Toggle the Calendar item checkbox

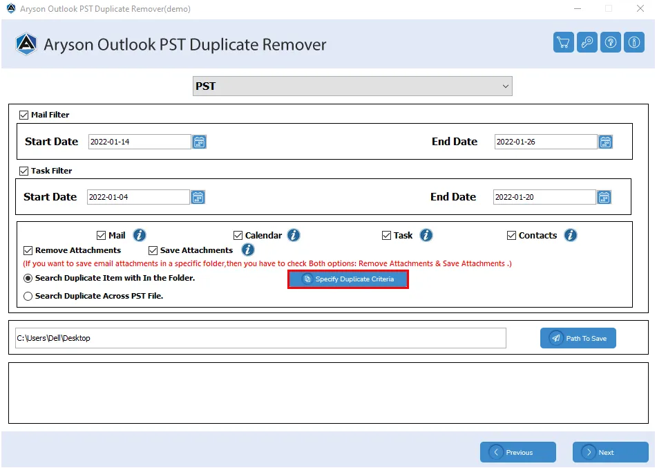point(238,235)
